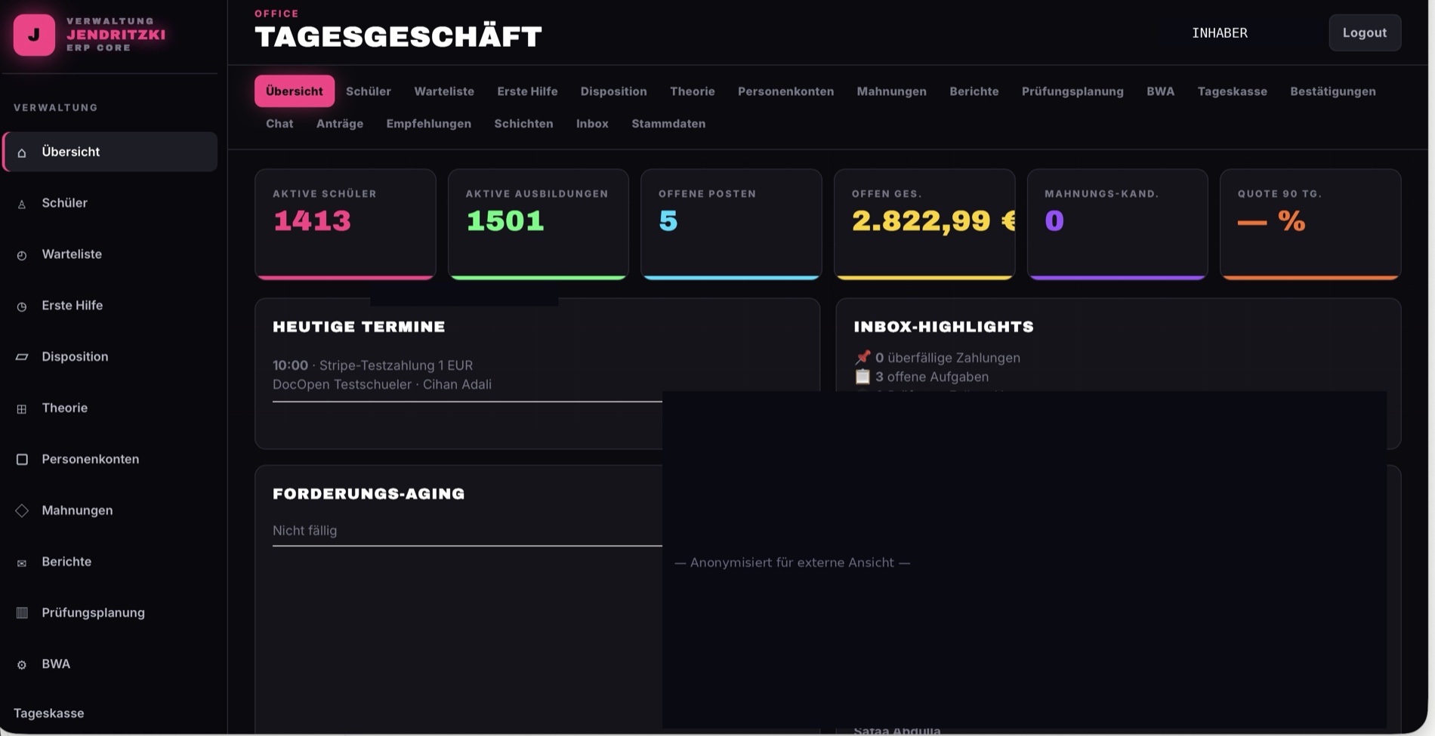Click the Logout button

click(x=1365, y=32)
